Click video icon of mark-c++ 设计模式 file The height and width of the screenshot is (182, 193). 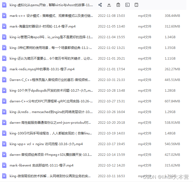point(4,16)
